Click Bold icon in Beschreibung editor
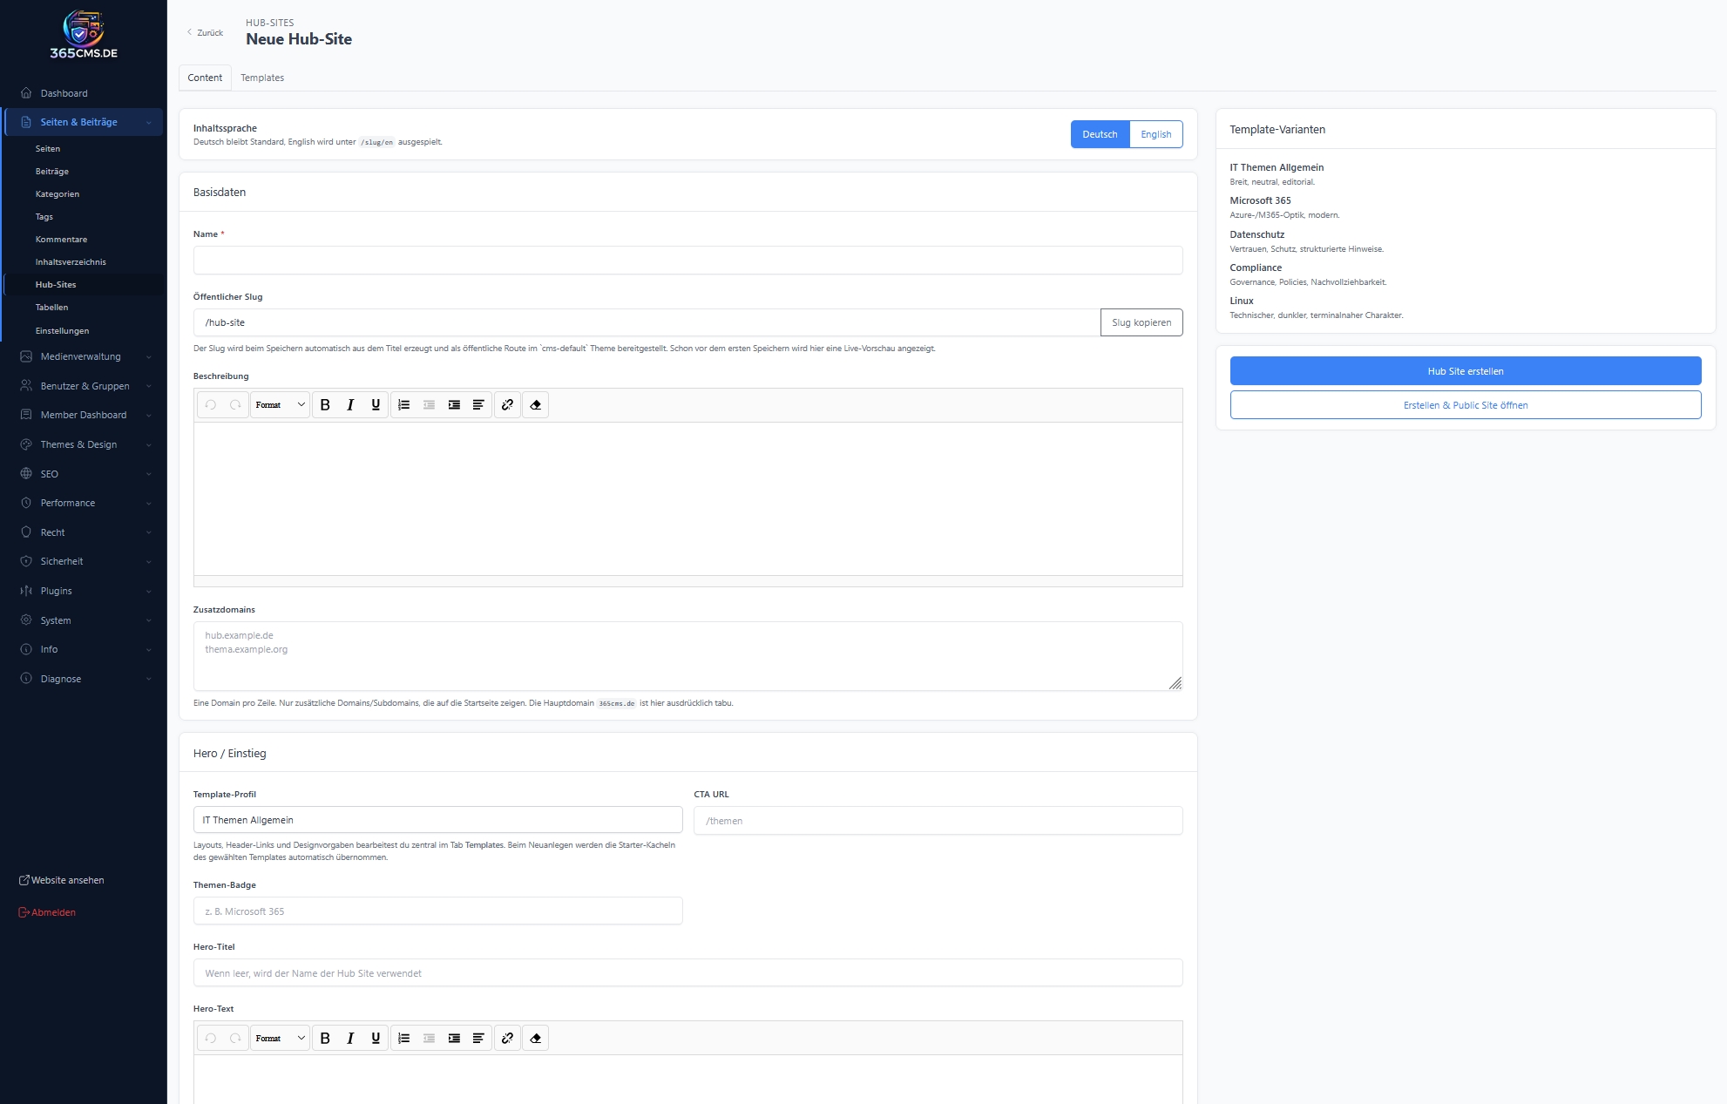The image size is (1727, 1104). tap(325, 405)
